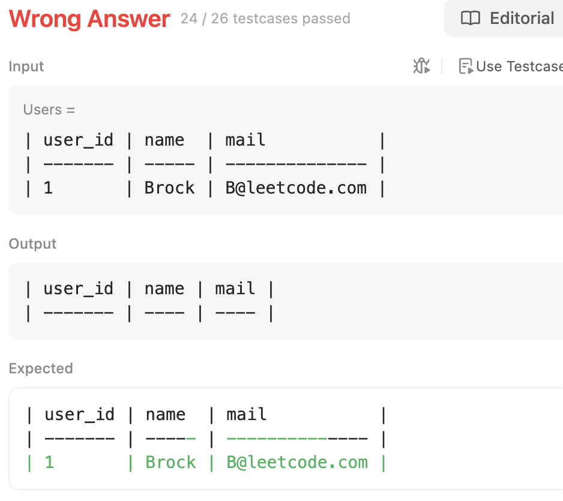Screen dimensions: 563x501
Task: Click user_id header in Input table
Action: click(x=78, y=140)
